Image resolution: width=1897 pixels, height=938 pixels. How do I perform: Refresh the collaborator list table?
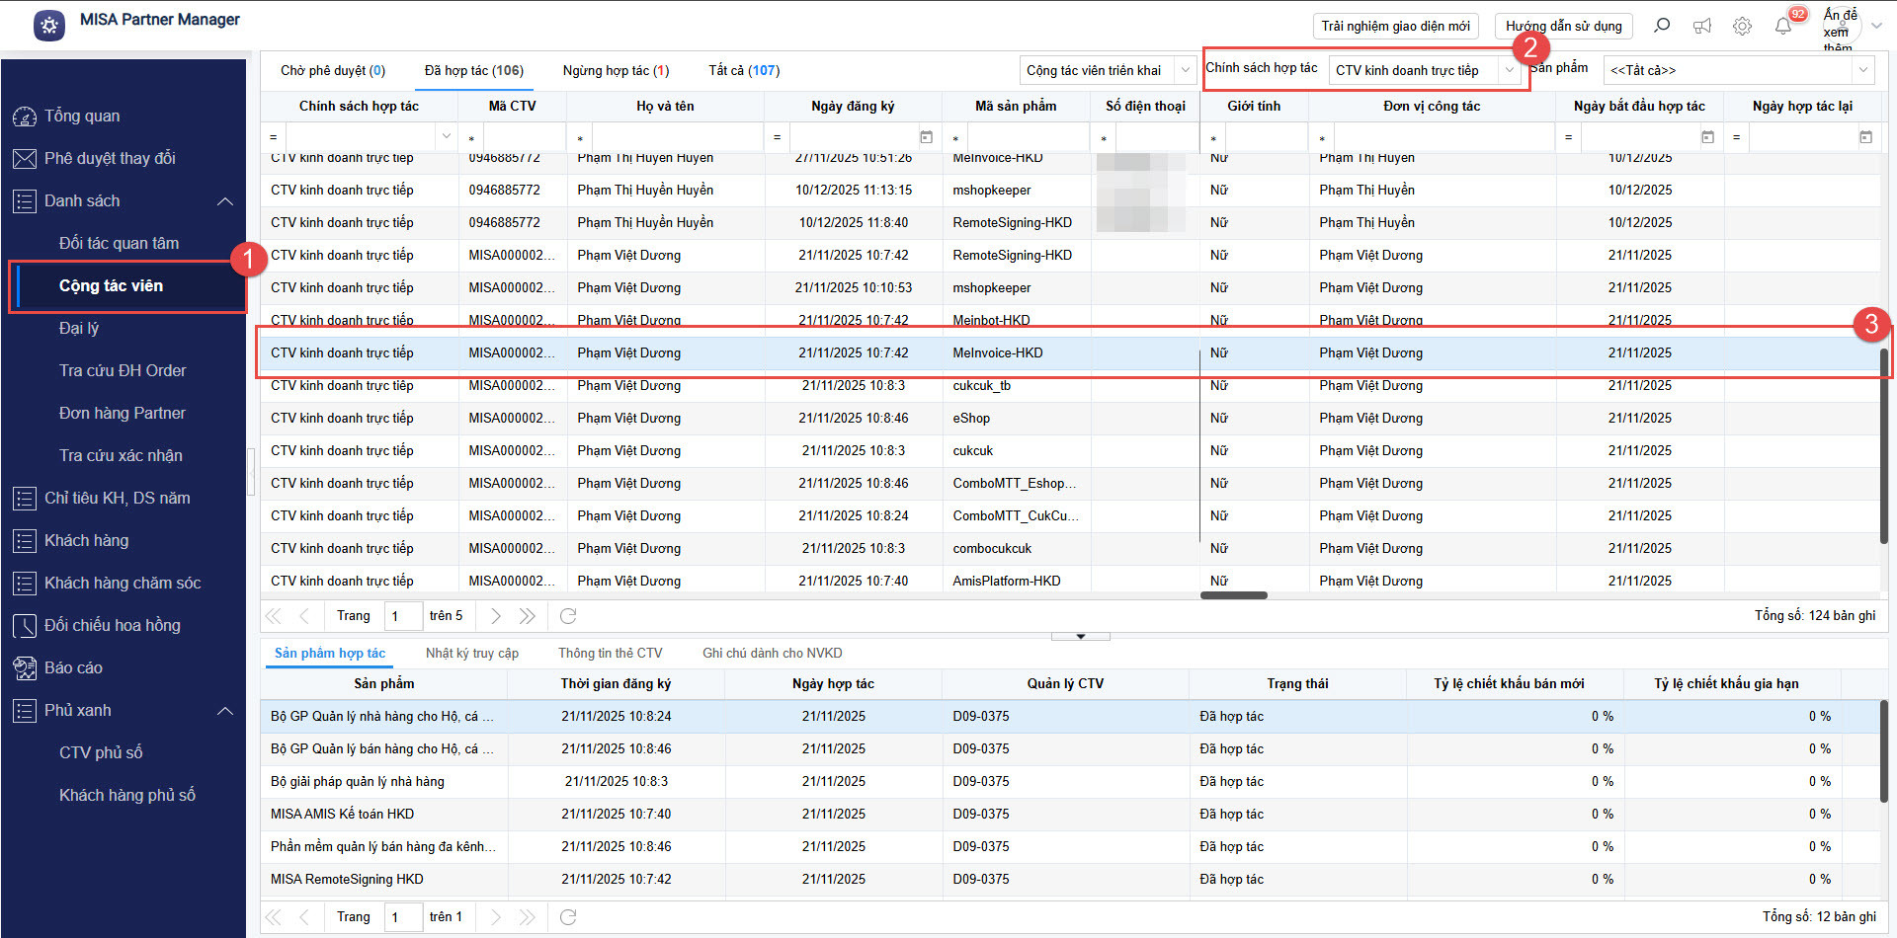568,616
